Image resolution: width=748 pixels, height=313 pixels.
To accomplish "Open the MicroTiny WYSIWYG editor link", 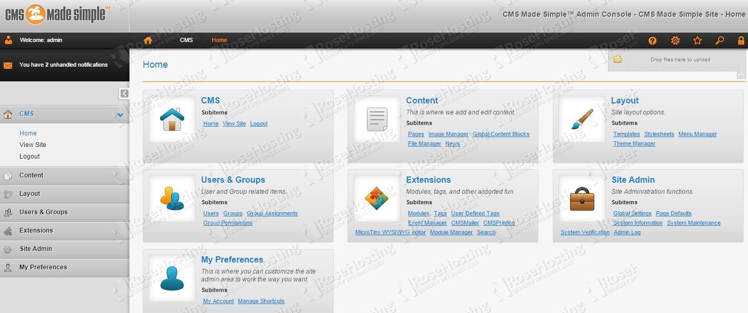I will pos(391,233).
